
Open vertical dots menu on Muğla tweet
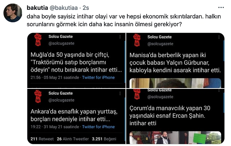[x=120, y=37]
